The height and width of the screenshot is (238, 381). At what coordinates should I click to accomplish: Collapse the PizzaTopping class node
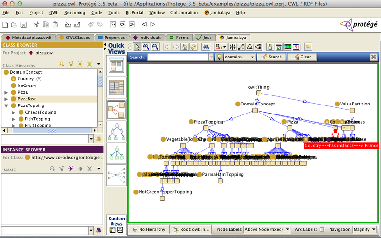click(x=6, y=105)
